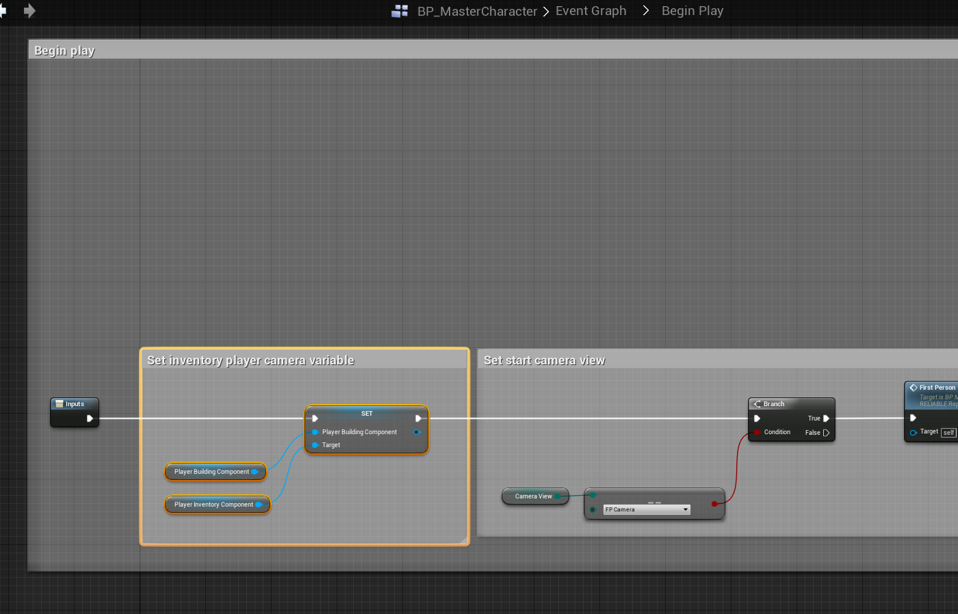
Task: Click the Event Graph breadcrumb
Action: point(591,11)
